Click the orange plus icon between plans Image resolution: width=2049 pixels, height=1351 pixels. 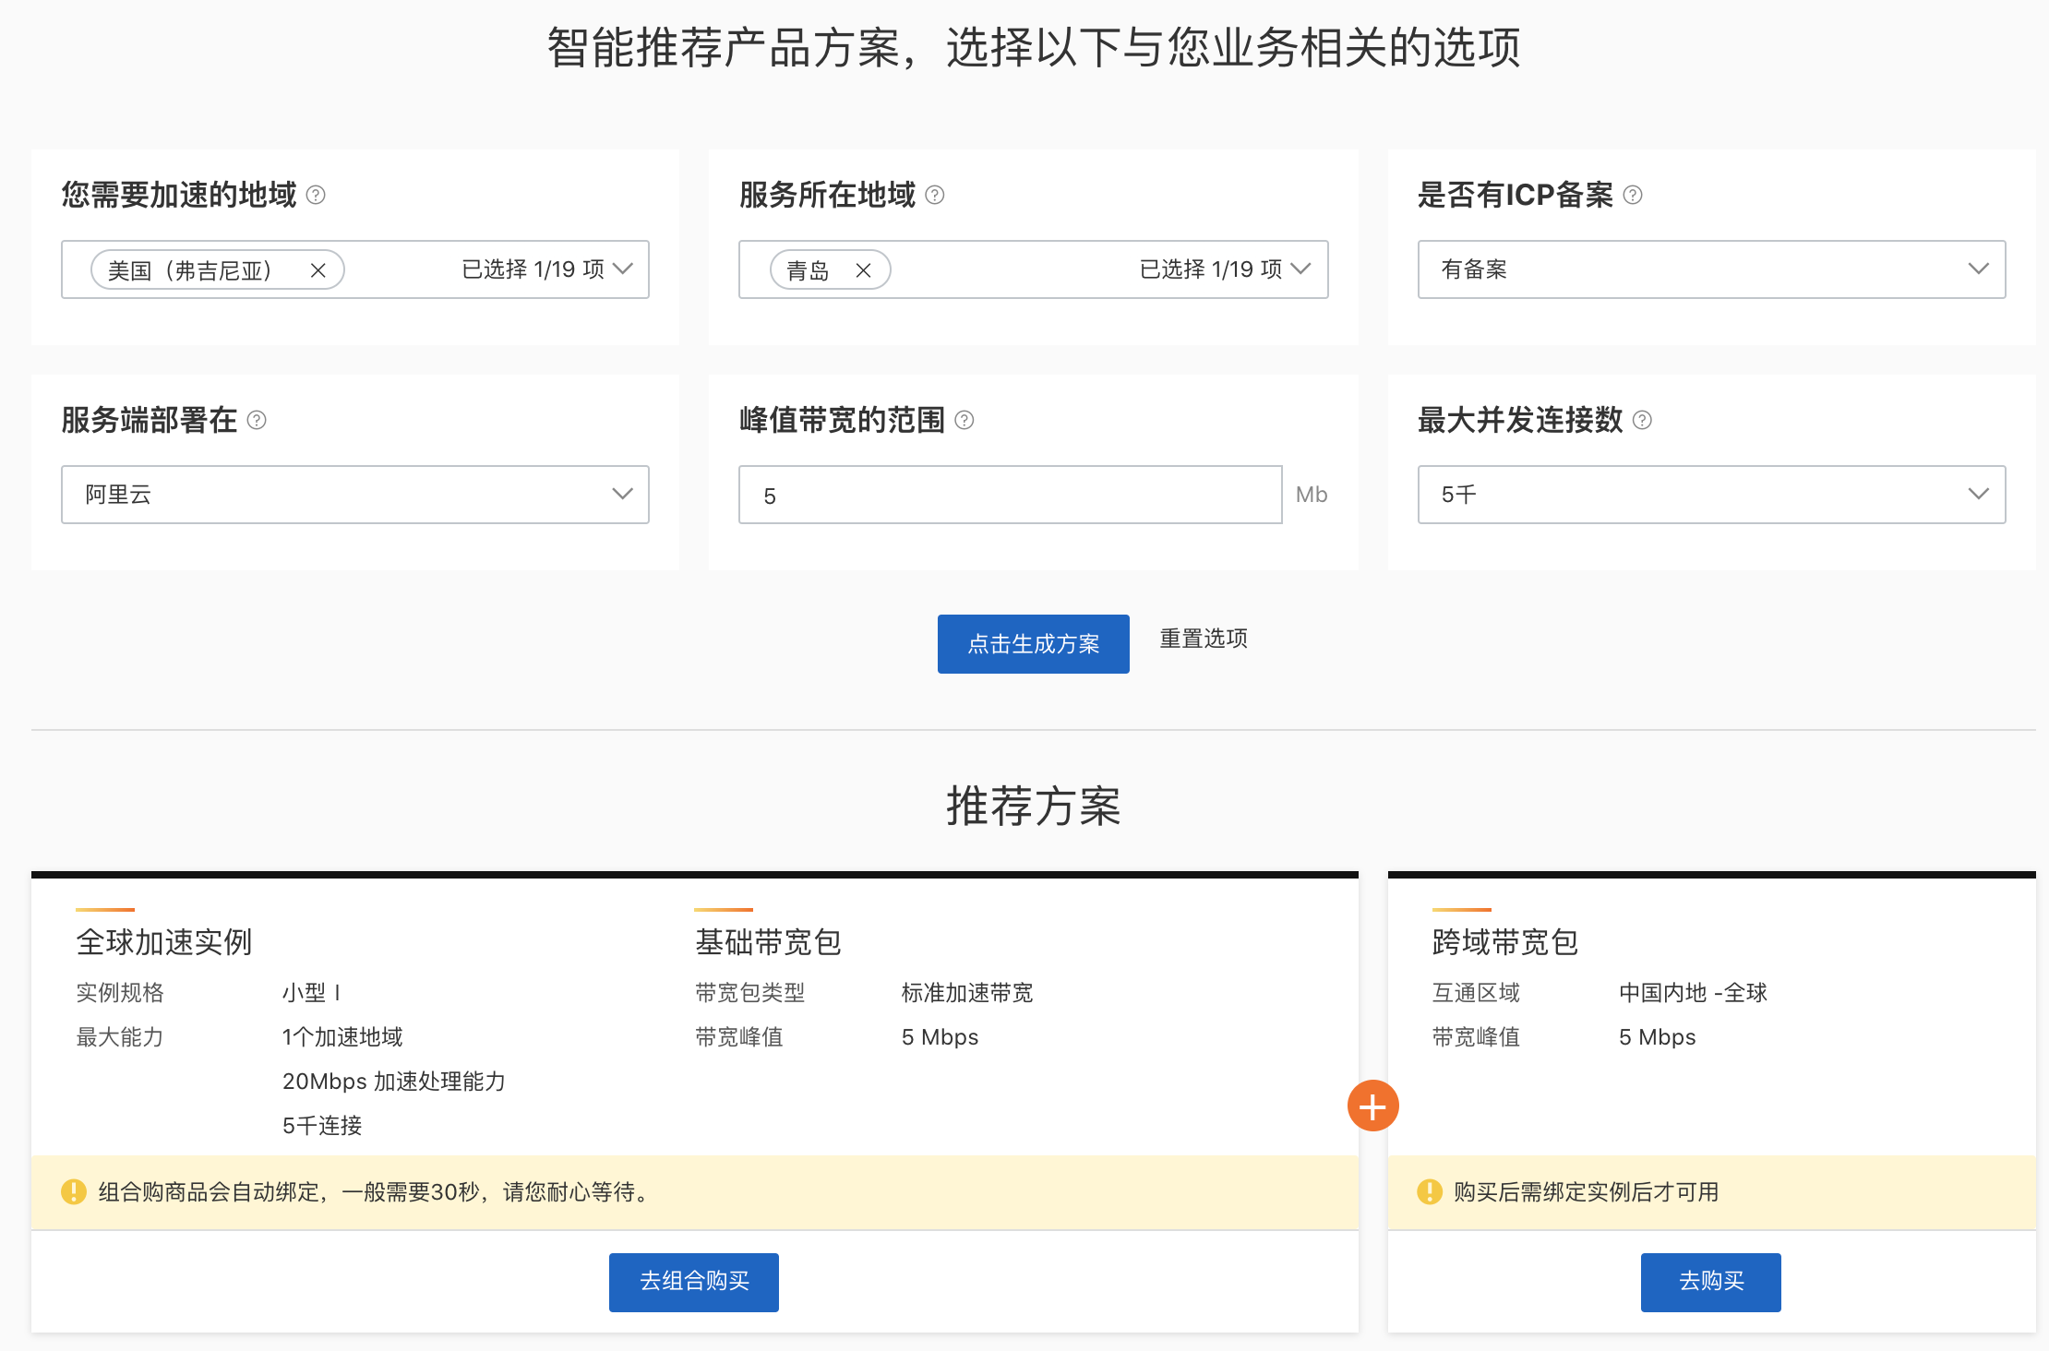pos(1372,1106)
